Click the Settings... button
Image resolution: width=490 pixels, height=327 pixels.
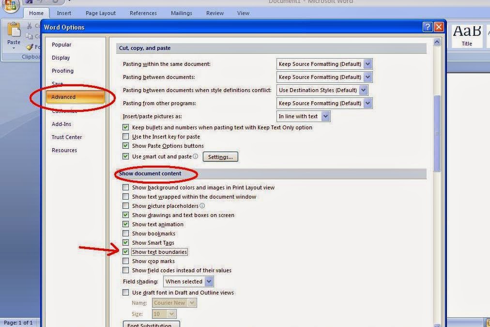220,156
